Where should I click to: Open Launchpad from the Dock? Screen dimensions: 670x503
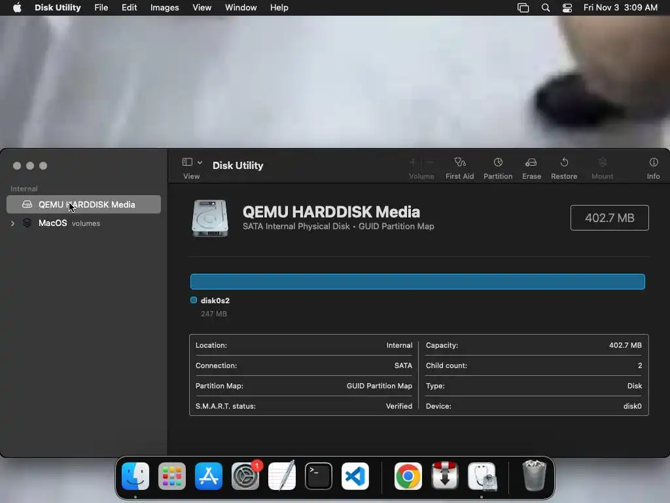coord(172,476)
